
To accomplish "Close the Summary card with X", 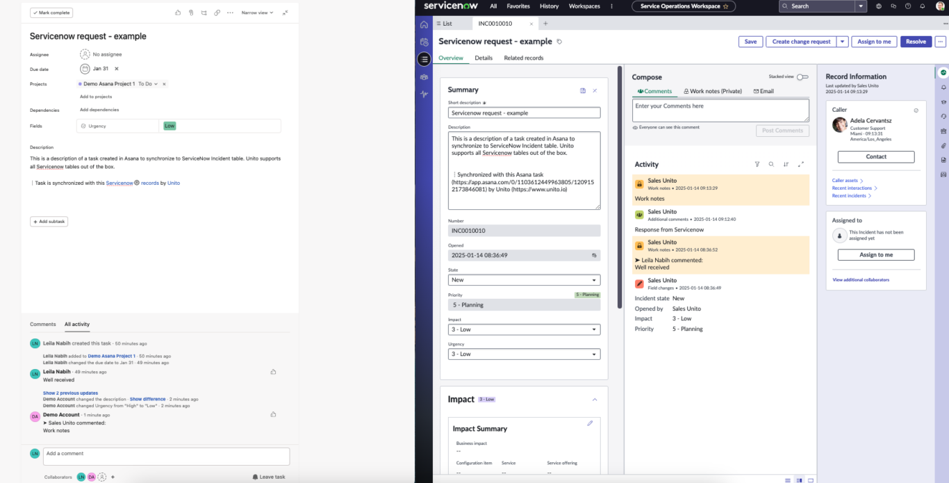I will [x=595, y=90].
